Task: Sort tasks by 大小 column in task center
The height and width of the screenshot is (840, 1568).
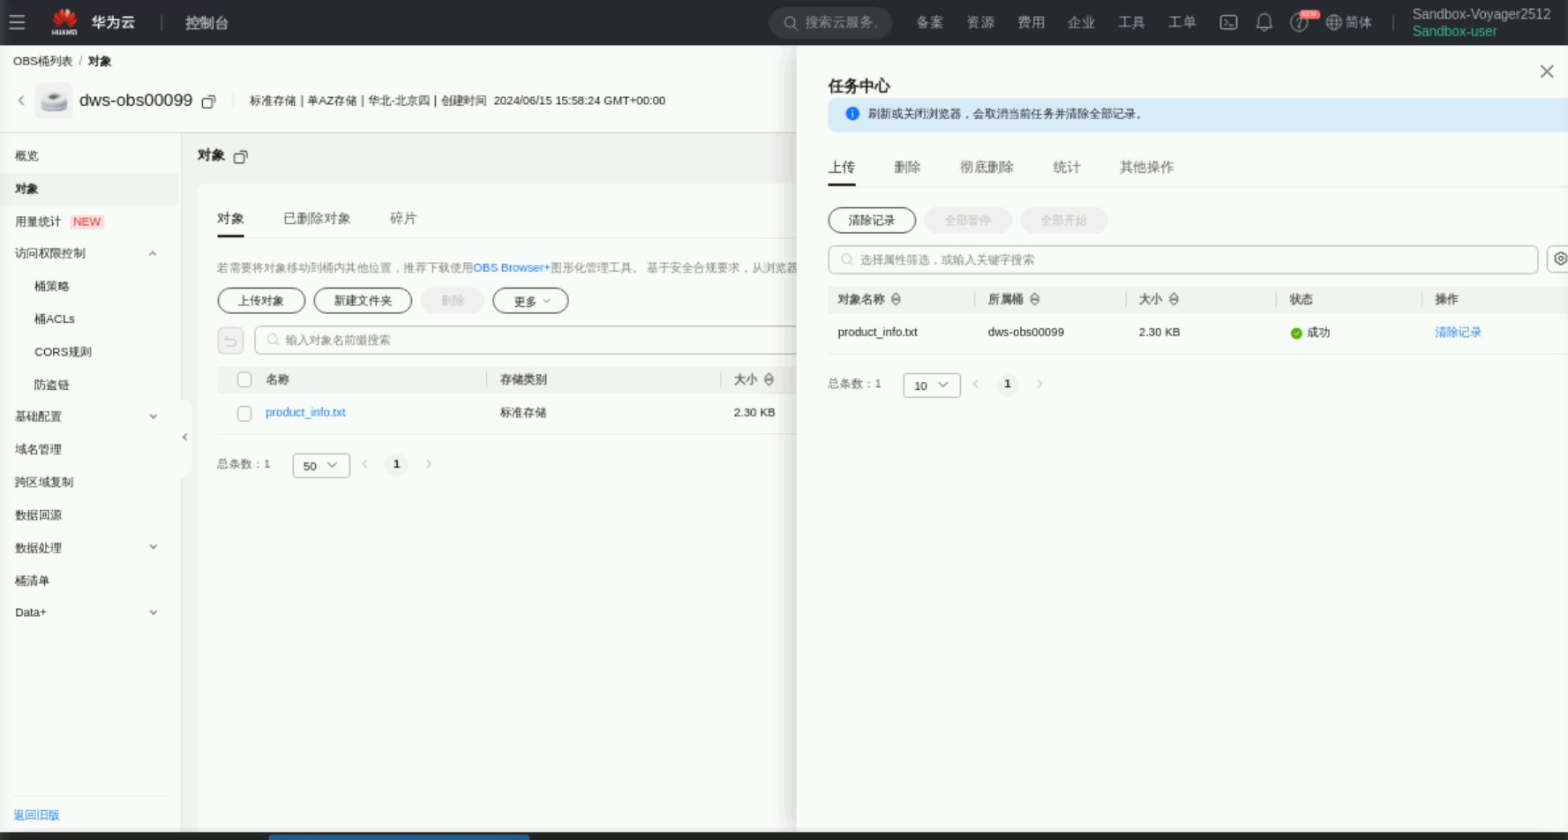Action: [x=1174, y=299]
